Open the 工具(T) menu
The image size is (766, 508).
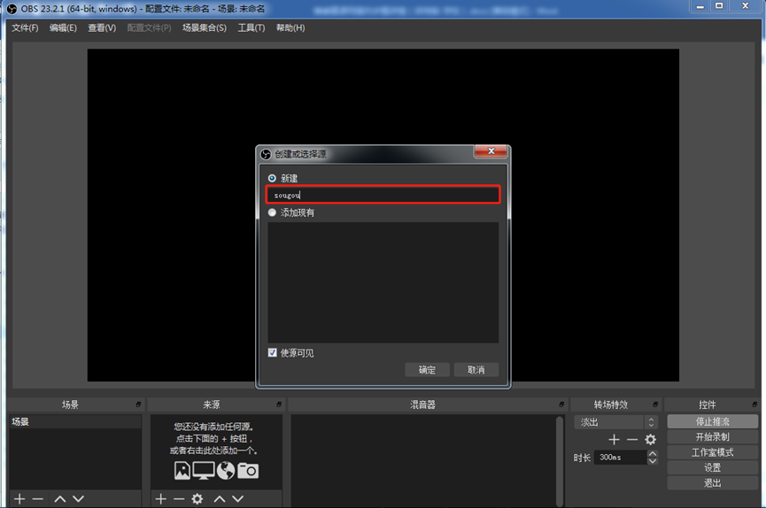point(251,27)
